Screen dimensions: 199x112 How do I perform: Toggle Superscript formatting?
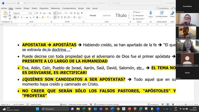click(x=34, y=17)
